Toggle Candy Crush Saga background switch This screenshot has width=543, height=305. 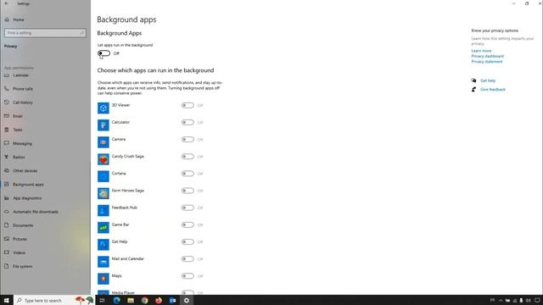point(188,156)
